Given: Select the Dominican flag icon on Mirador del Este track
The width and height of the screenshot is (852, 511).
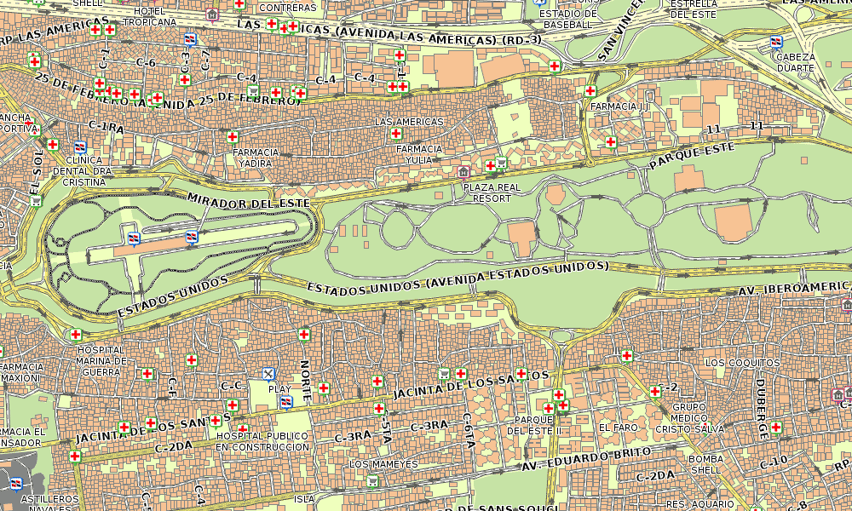Looking at the screenshot, I should click(x=133, y=238).
